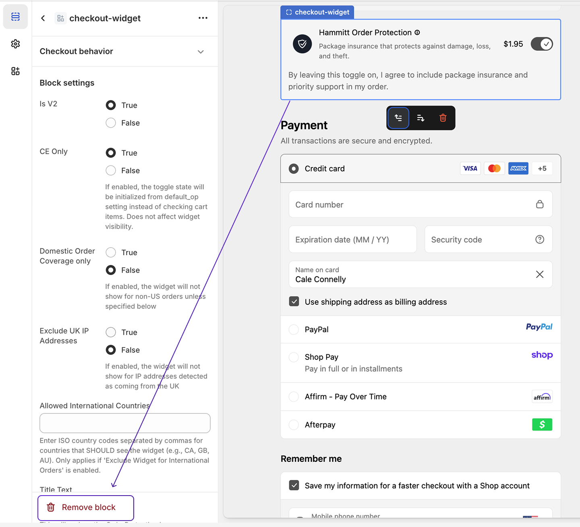580x527 pixels.
Task: Uncheck Save my information for faster checkout
Action: point(294,485)
